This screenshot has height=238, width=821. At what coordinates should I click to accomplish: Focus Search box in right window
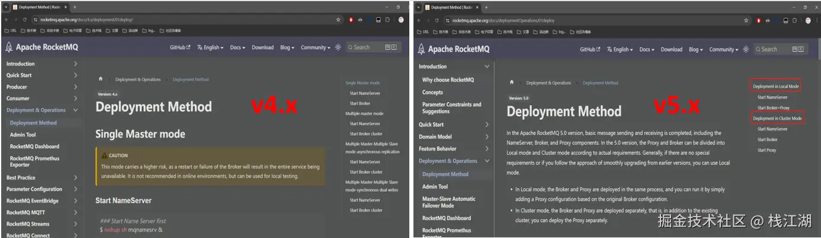pos(780,50)
